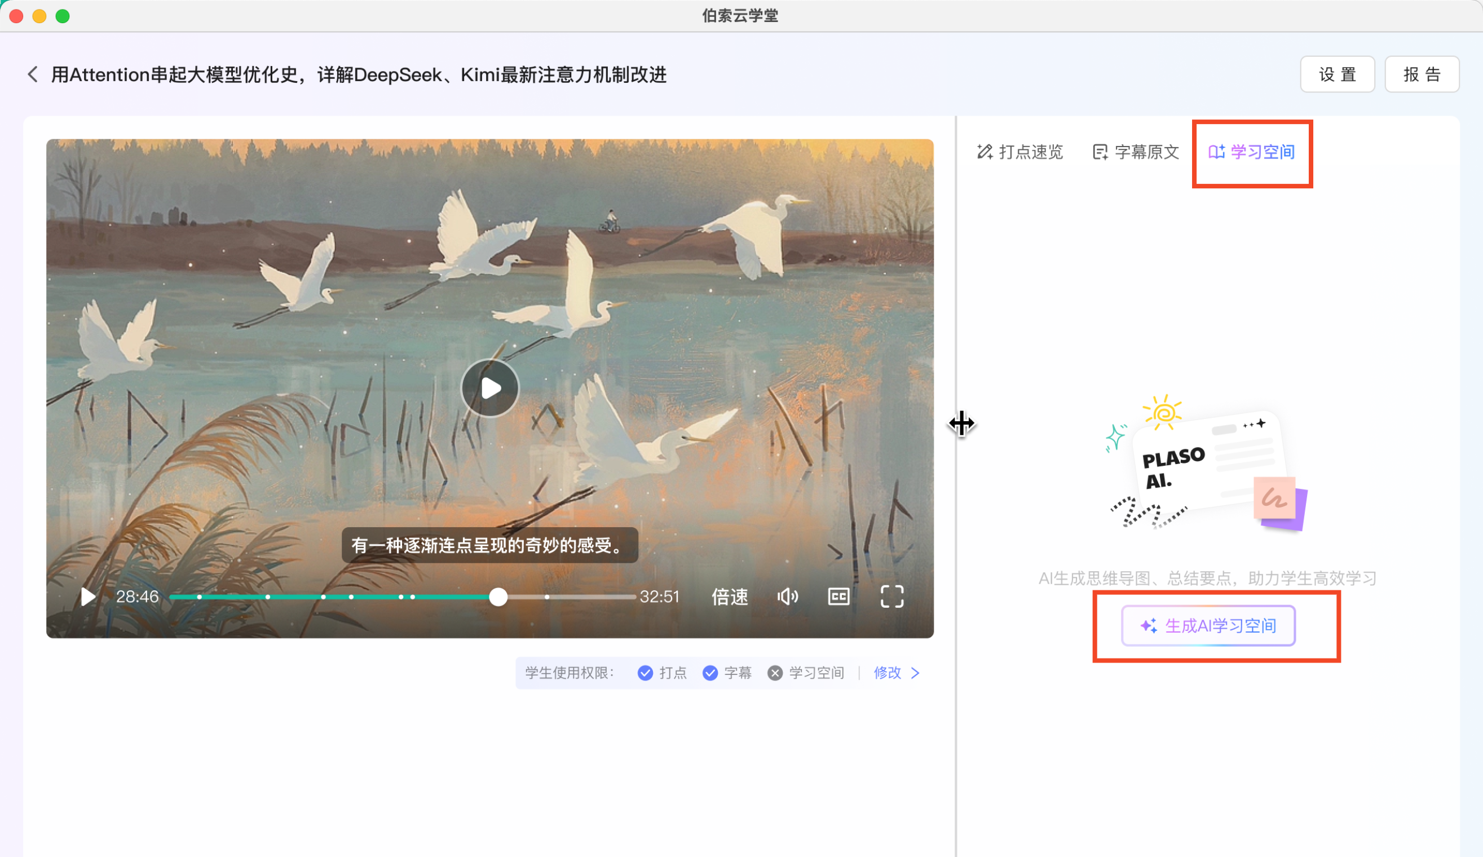This screenshot has width=1483, height=857.
Task: Click the pencil icon beside 打点速览
Action: pyautogui.click(x=985, y=152)
